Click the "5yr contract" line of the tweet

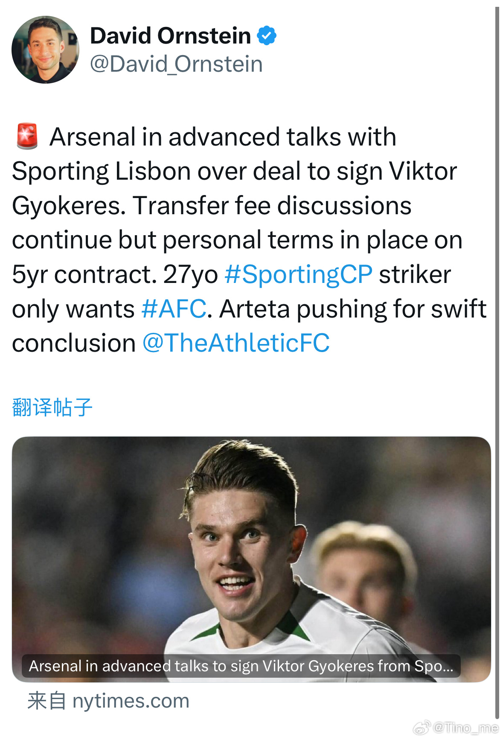tap(232, 274)
